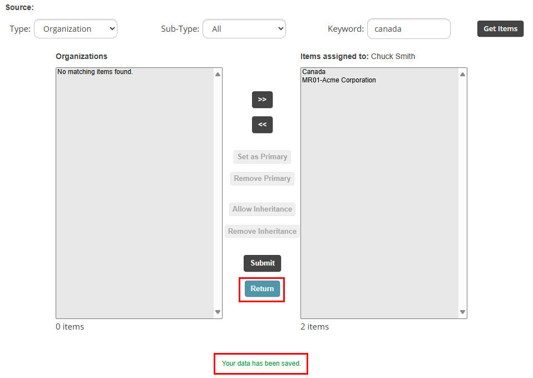Click the Keyword field containing canada
The image size is (533, 378).
pyautogui.click(x=409, y=29)
